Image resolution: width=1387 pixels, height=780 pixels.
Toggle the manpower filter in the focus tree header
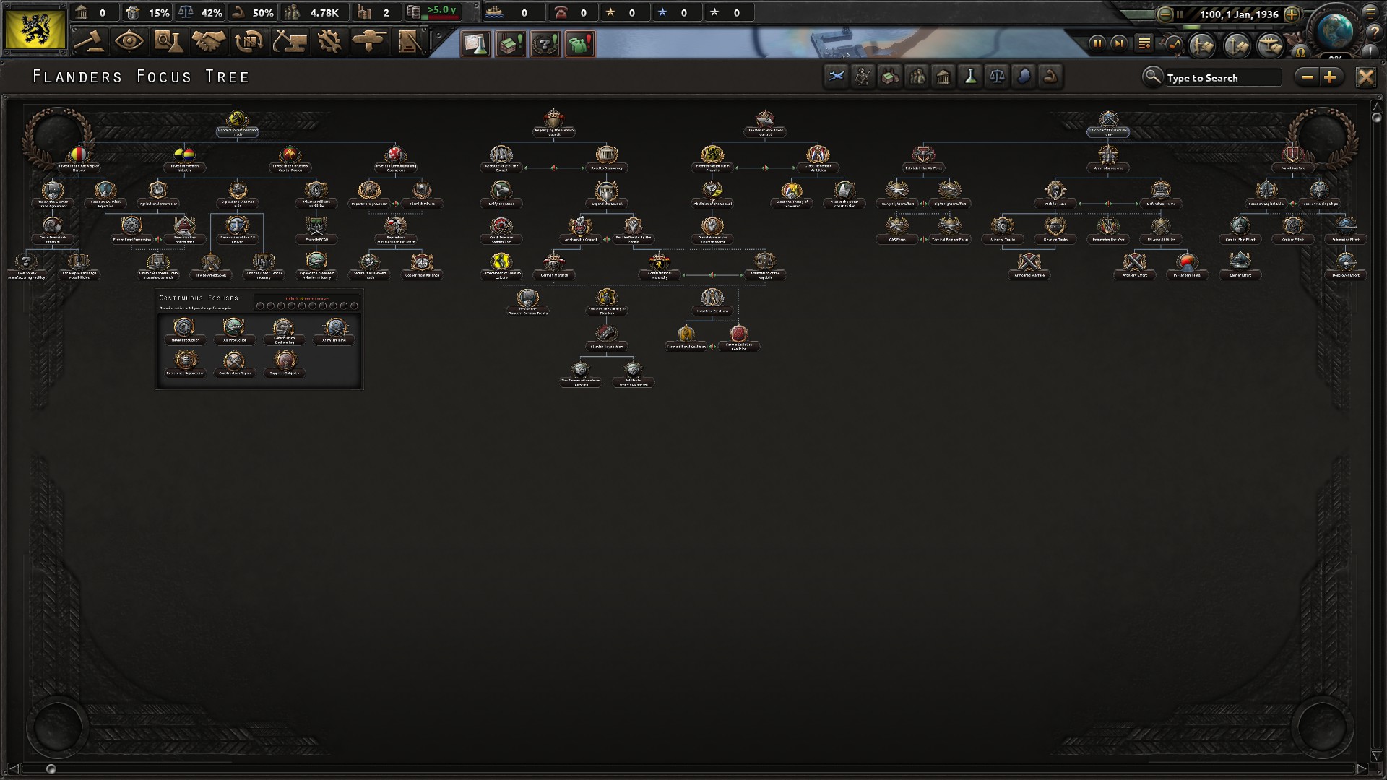point(917,77)
